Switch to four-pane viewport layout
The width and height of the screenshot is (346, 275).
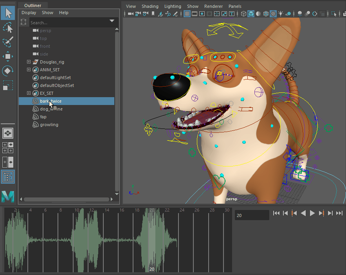point(8,148)
